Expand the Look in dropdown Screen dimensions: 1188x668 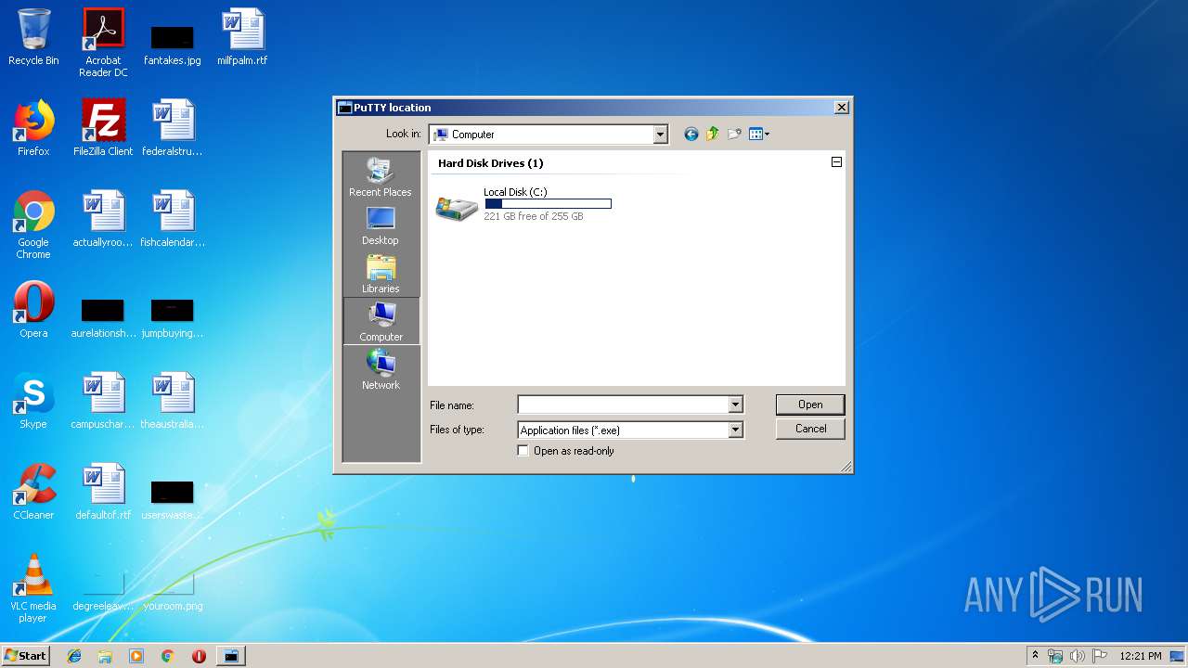click(660, 135)
